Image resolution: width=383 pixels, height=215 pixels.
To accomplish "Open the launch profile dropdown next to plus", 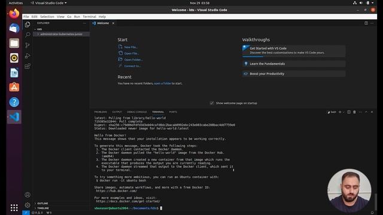I will pos(344,112).
